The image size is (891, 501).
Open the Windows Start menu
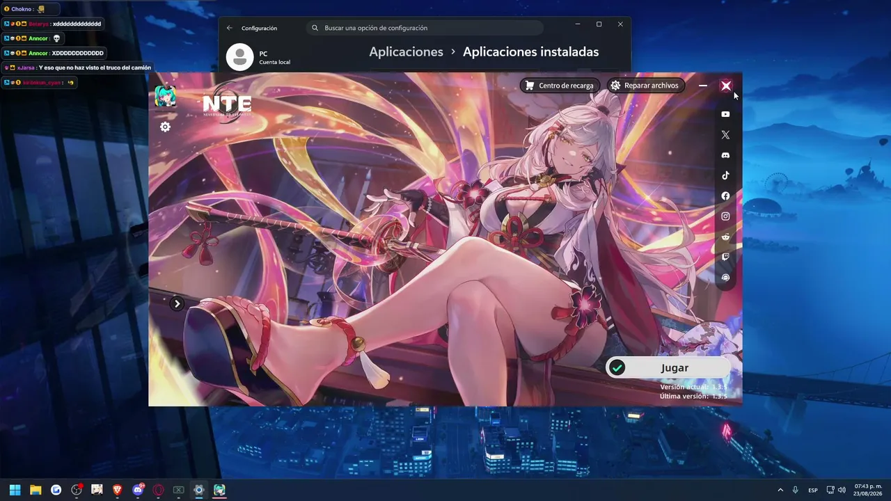pyautogui.click(x=15, y=490)
